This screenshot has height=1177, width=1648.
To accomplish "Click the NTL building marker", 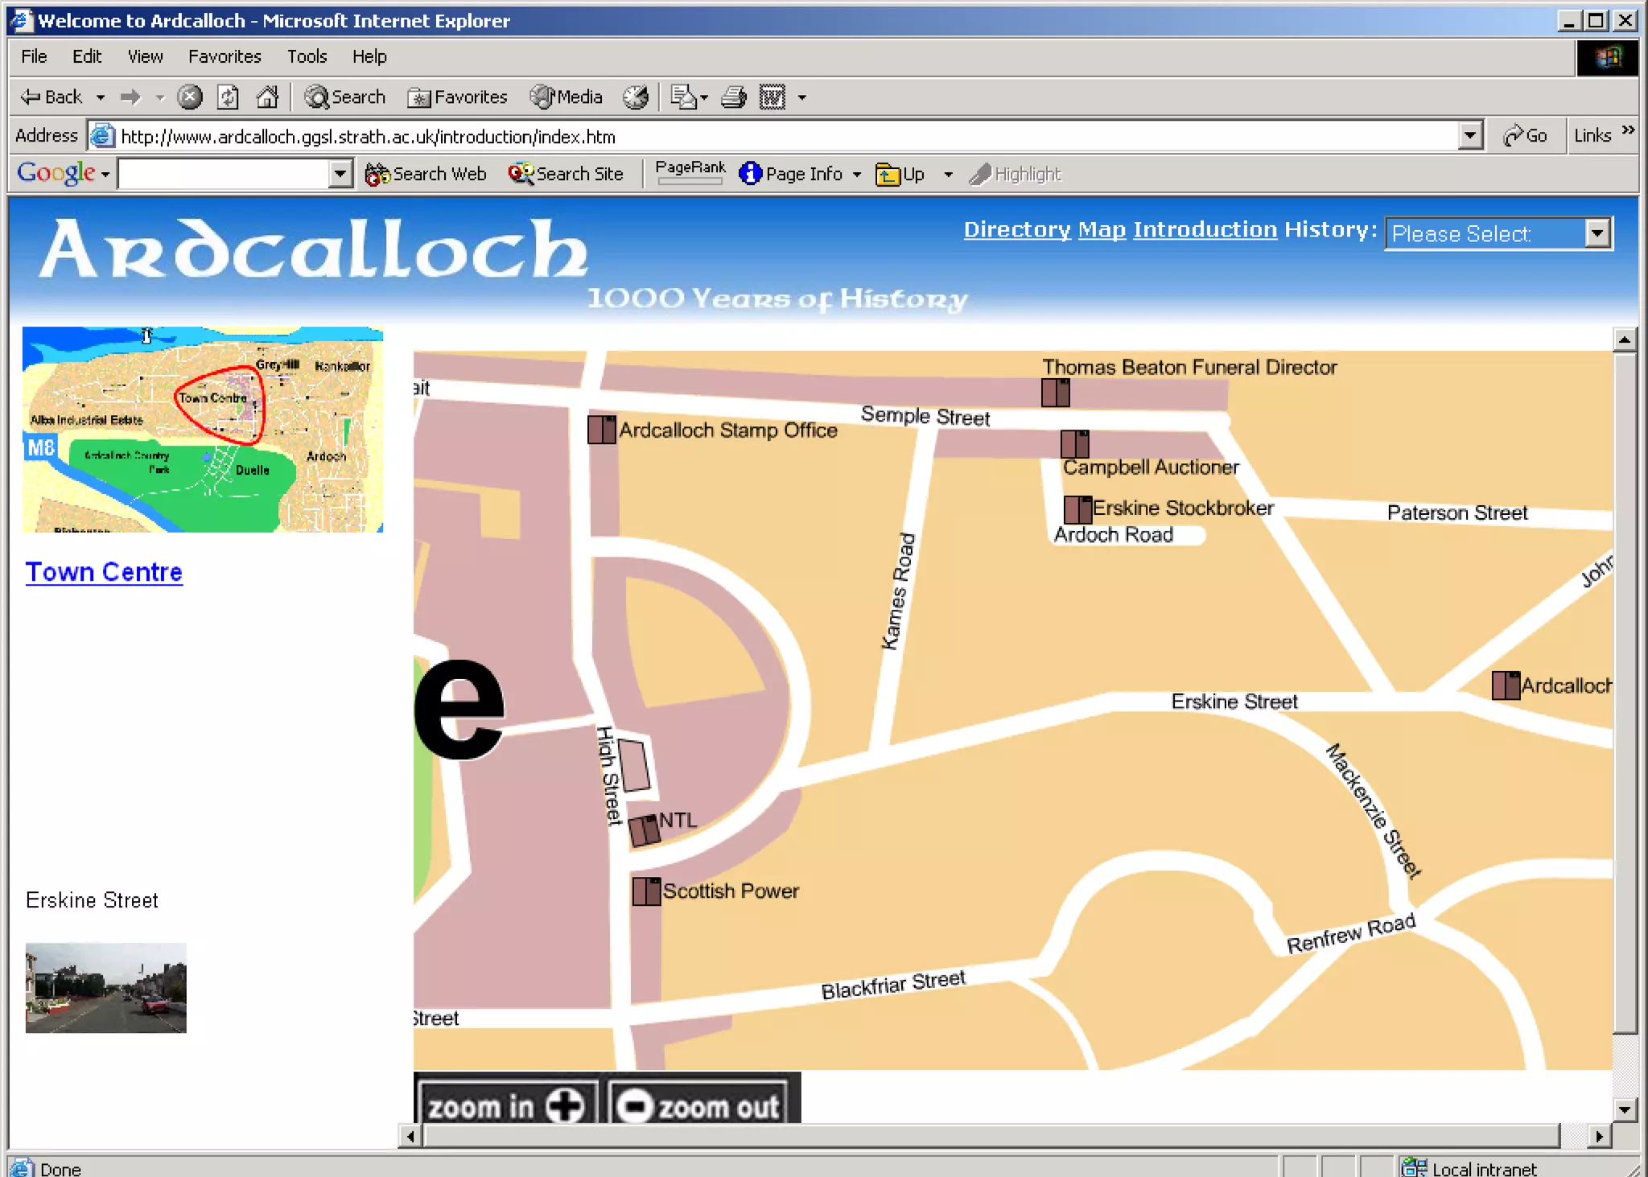I will pos(644,830).
